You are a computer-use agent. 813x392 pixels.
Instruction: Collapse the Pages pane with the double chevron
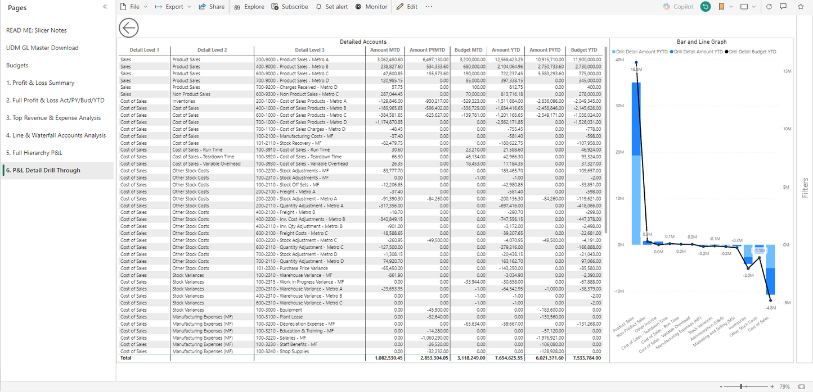tap(105, 7)
